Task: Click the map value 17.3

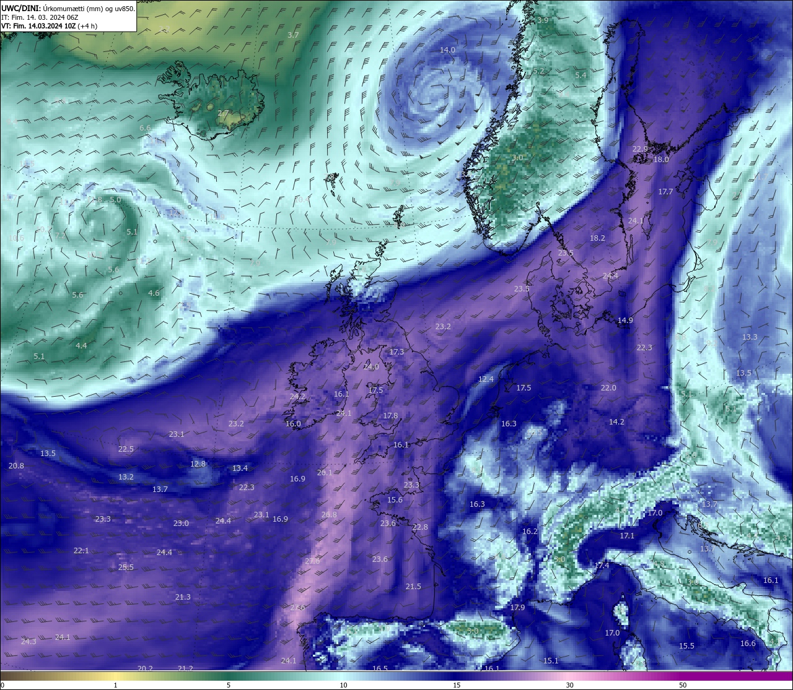Action: [x=396, y=351]
